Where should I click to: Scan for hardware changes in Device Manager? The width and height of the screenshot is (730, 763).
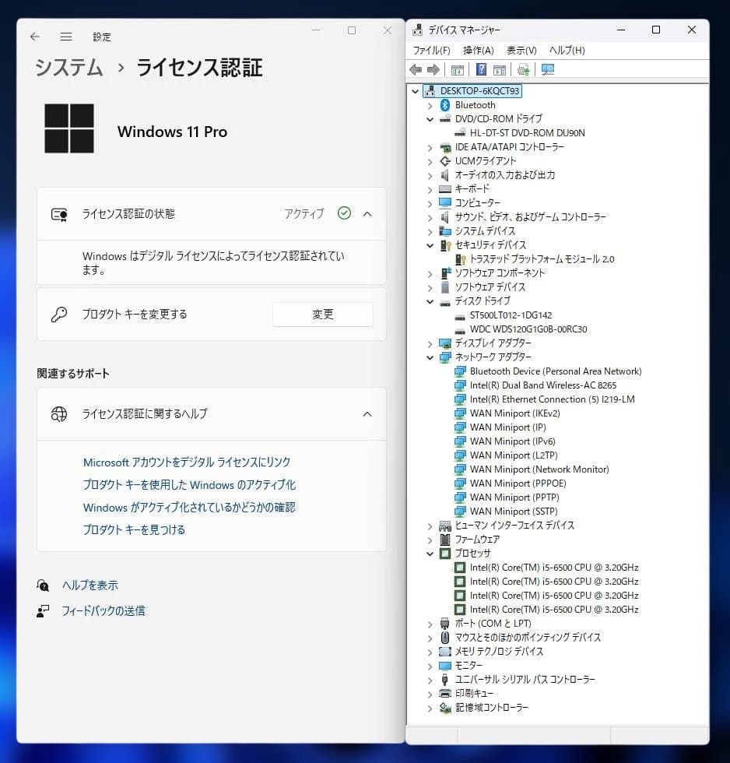[x=522, y=69]
